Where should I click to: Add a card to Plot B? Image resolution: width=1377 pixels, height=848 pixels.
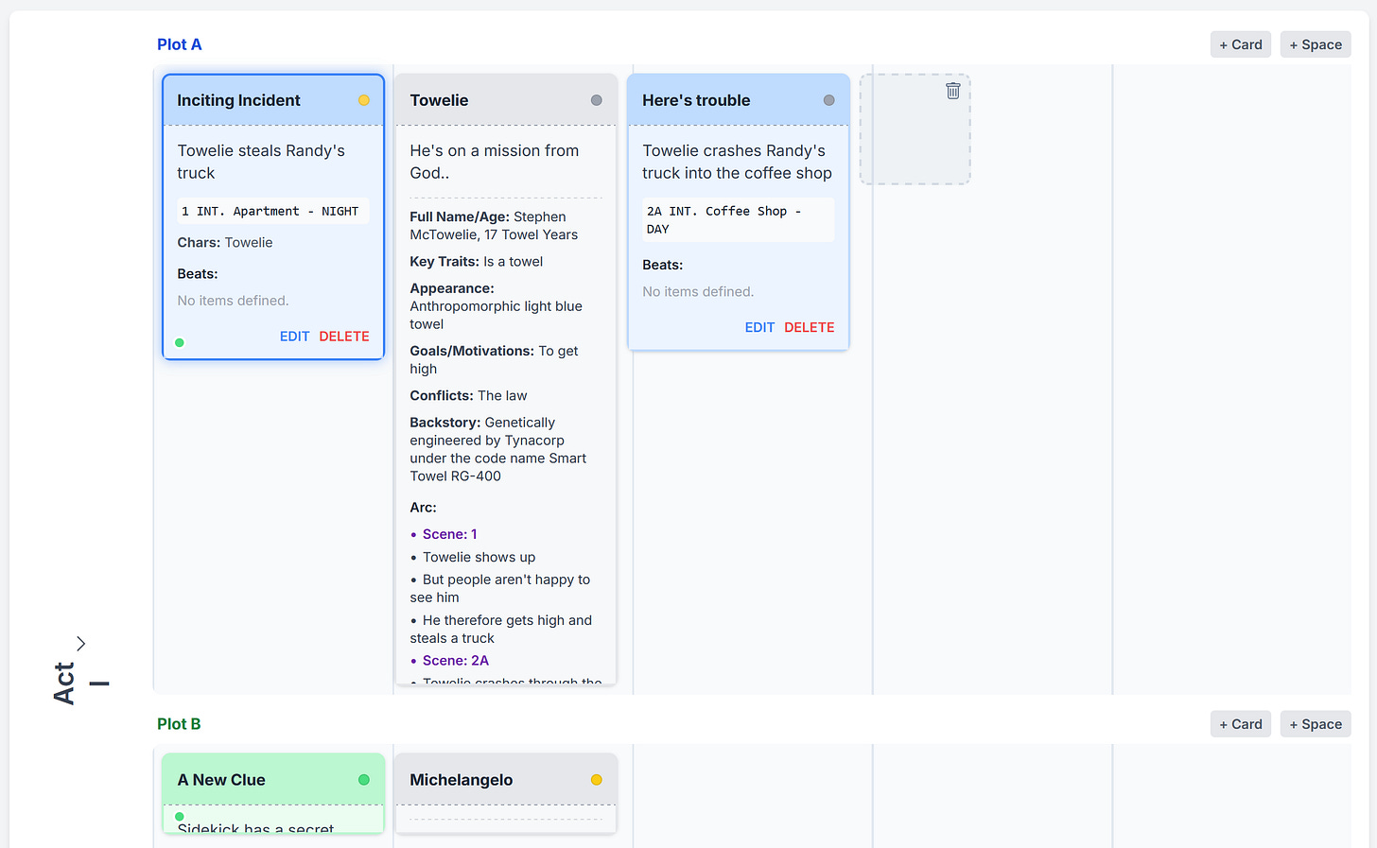coord(1241,724)
